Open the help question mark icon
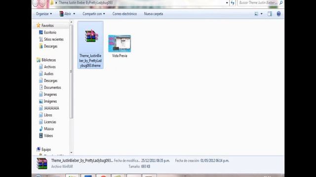Image resolution: width=316 pixels, height=177 pixels. (278, 14)
